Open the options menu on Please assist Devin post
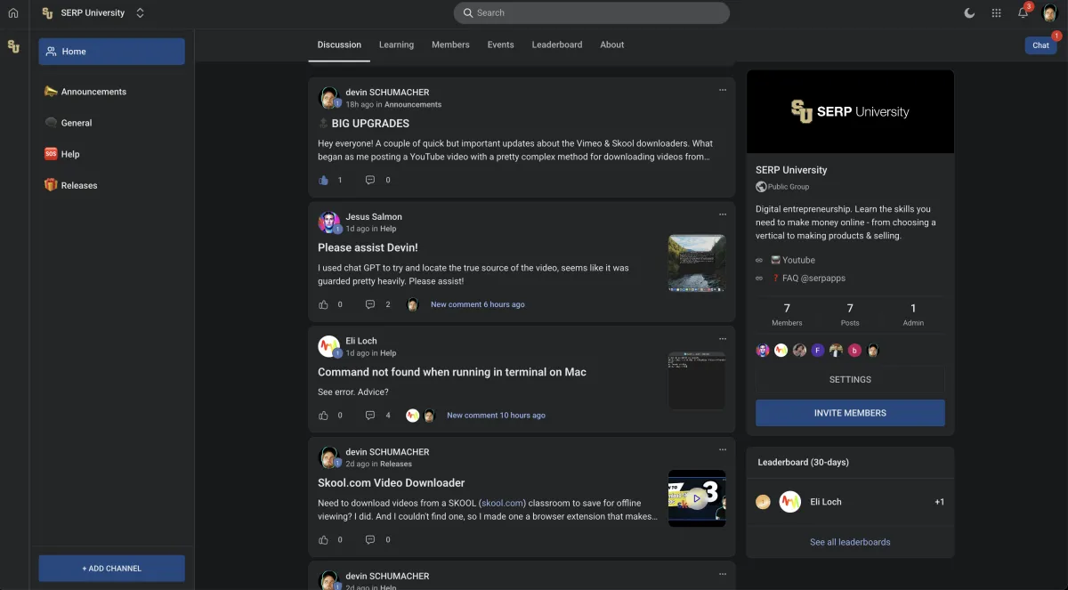Image resolution: width=1068 pixels, height=590 pixels. (x=723, y=214)
